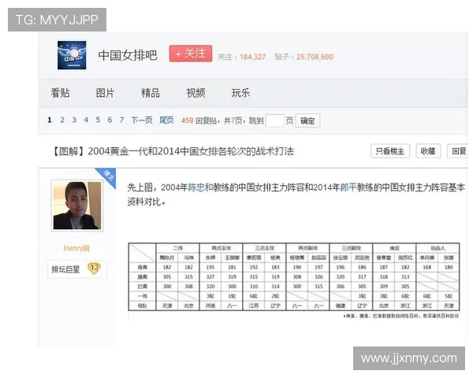Open the 郎平 hyperlink in the post

click(348, 187)
